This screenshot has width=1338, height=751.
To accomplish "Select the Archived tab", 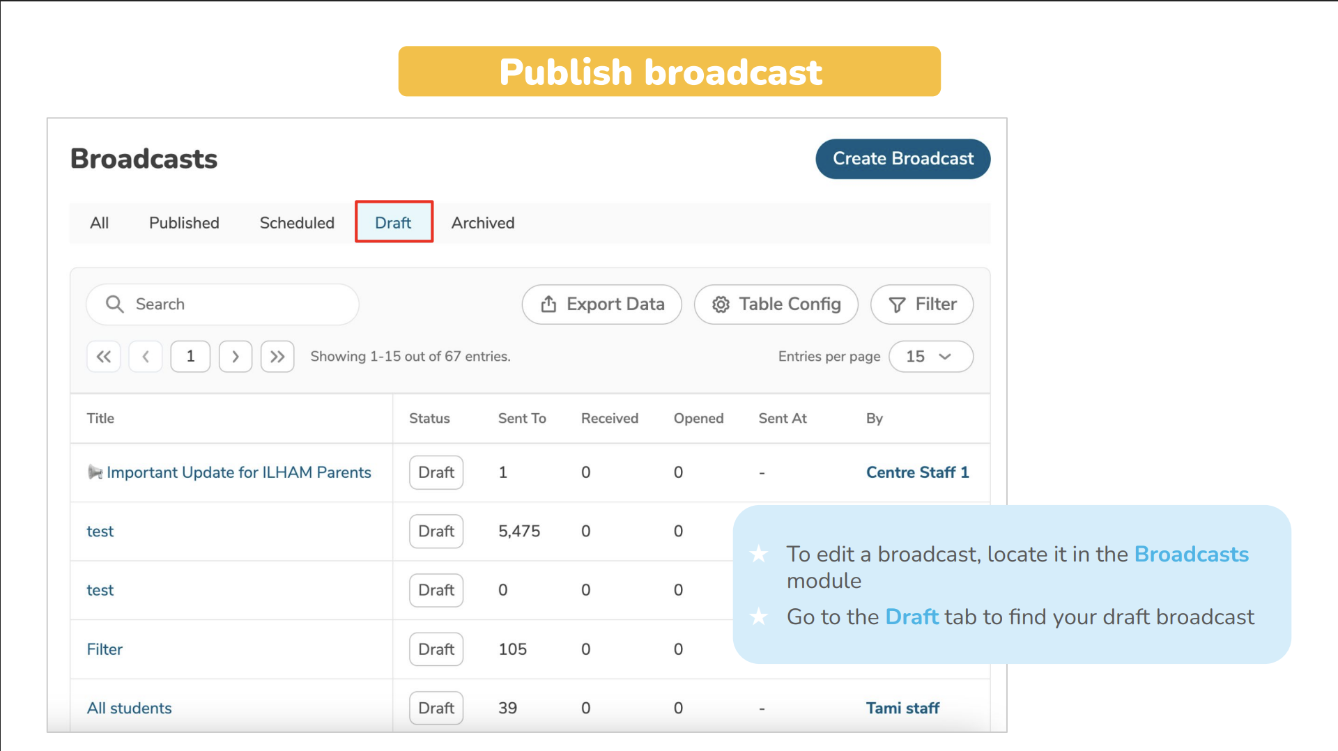I will pyautogui.click(x=482, y=223).
